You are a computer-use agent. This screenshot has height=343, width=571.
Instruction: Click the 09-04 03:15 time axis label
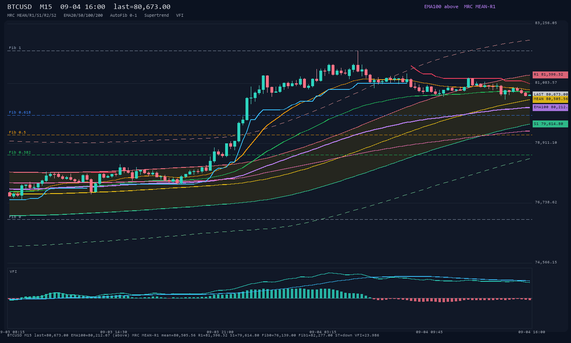pyautogui.click(x=323, y=332)
